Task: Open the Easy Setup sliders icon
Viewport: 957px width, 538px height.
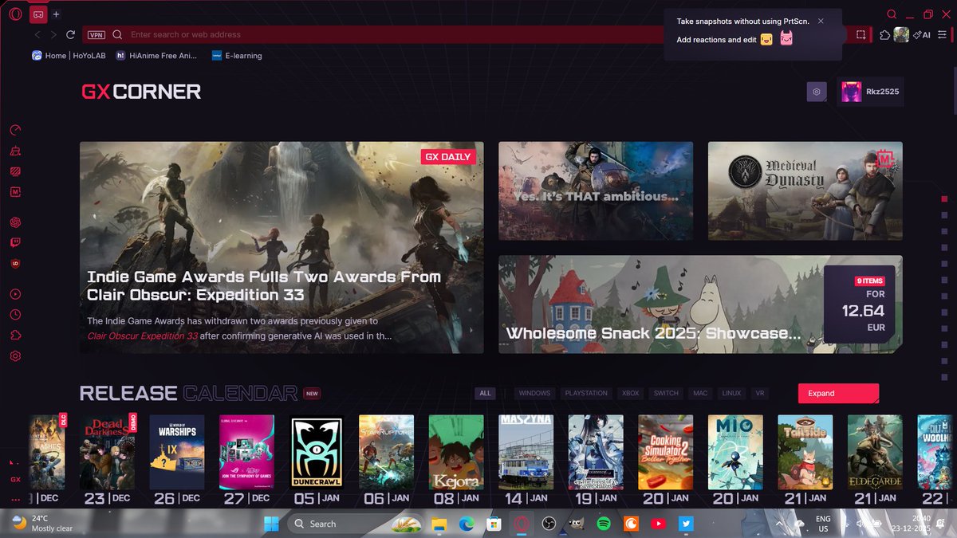Action: click(x=942, y=35)
